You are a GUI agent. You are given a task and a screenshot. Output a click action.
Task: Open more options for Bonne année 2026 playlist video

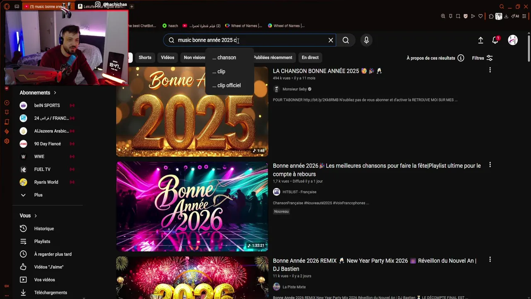pos(490,165)
